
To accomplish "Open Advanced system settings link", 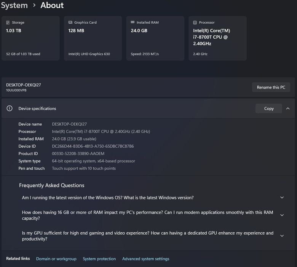I will [145, 259].
